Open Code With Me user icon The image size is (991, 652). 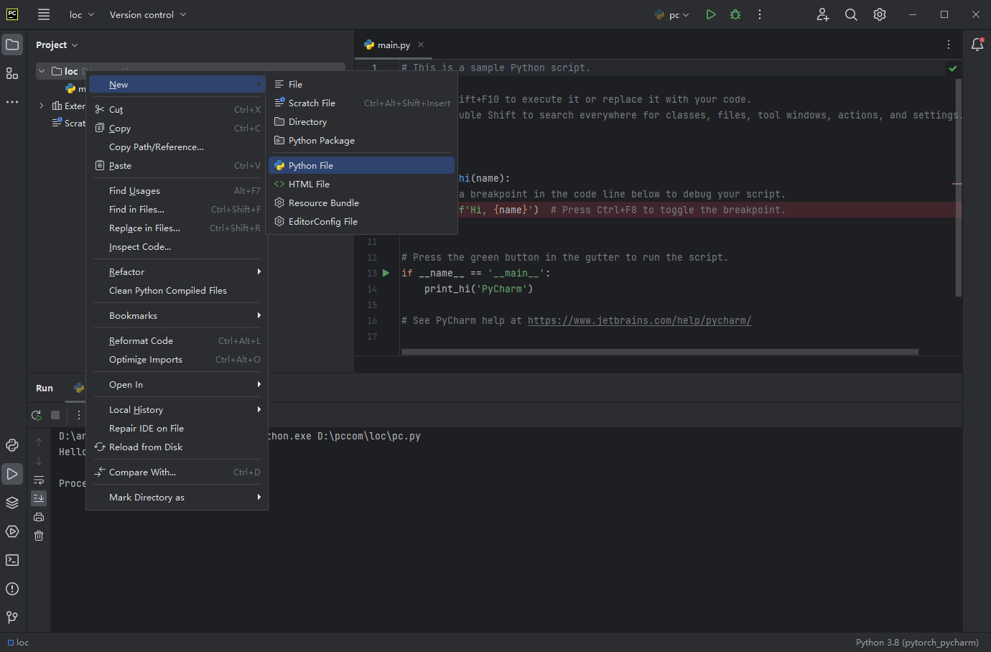[823, 14]
